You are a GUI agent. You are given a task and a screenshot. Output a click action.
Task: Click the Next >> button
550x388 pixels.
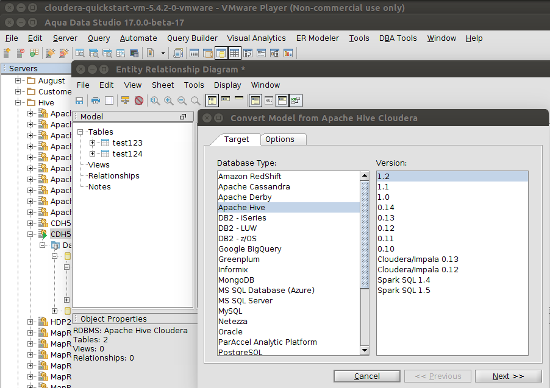(508, 376)
